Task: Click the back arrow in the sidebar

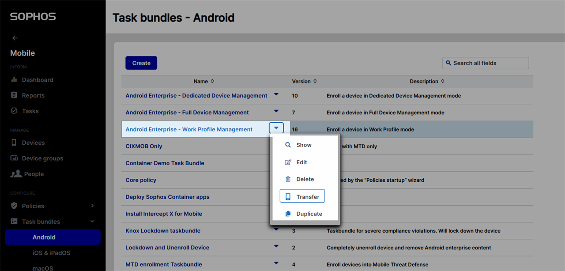Action: coord(15,38)
